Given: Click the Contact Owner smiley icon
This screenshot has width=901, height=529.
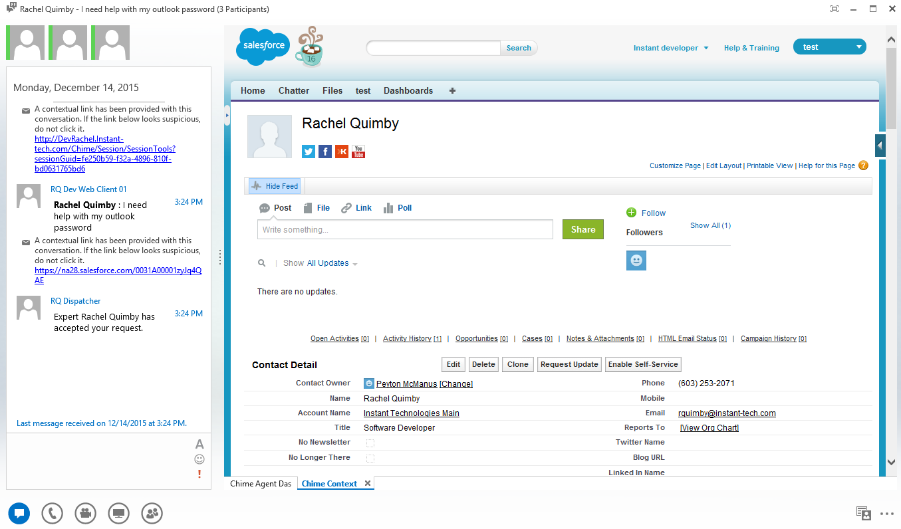Looking at the screenshot, I should coord(368,383).
